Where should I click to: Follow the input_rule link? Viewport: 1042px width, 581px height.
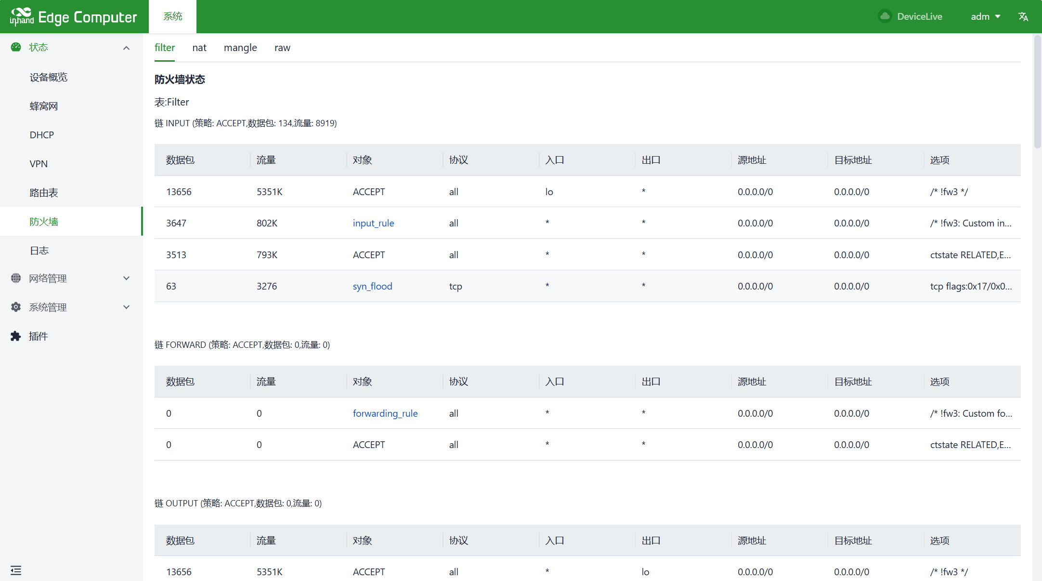point(373,223)
